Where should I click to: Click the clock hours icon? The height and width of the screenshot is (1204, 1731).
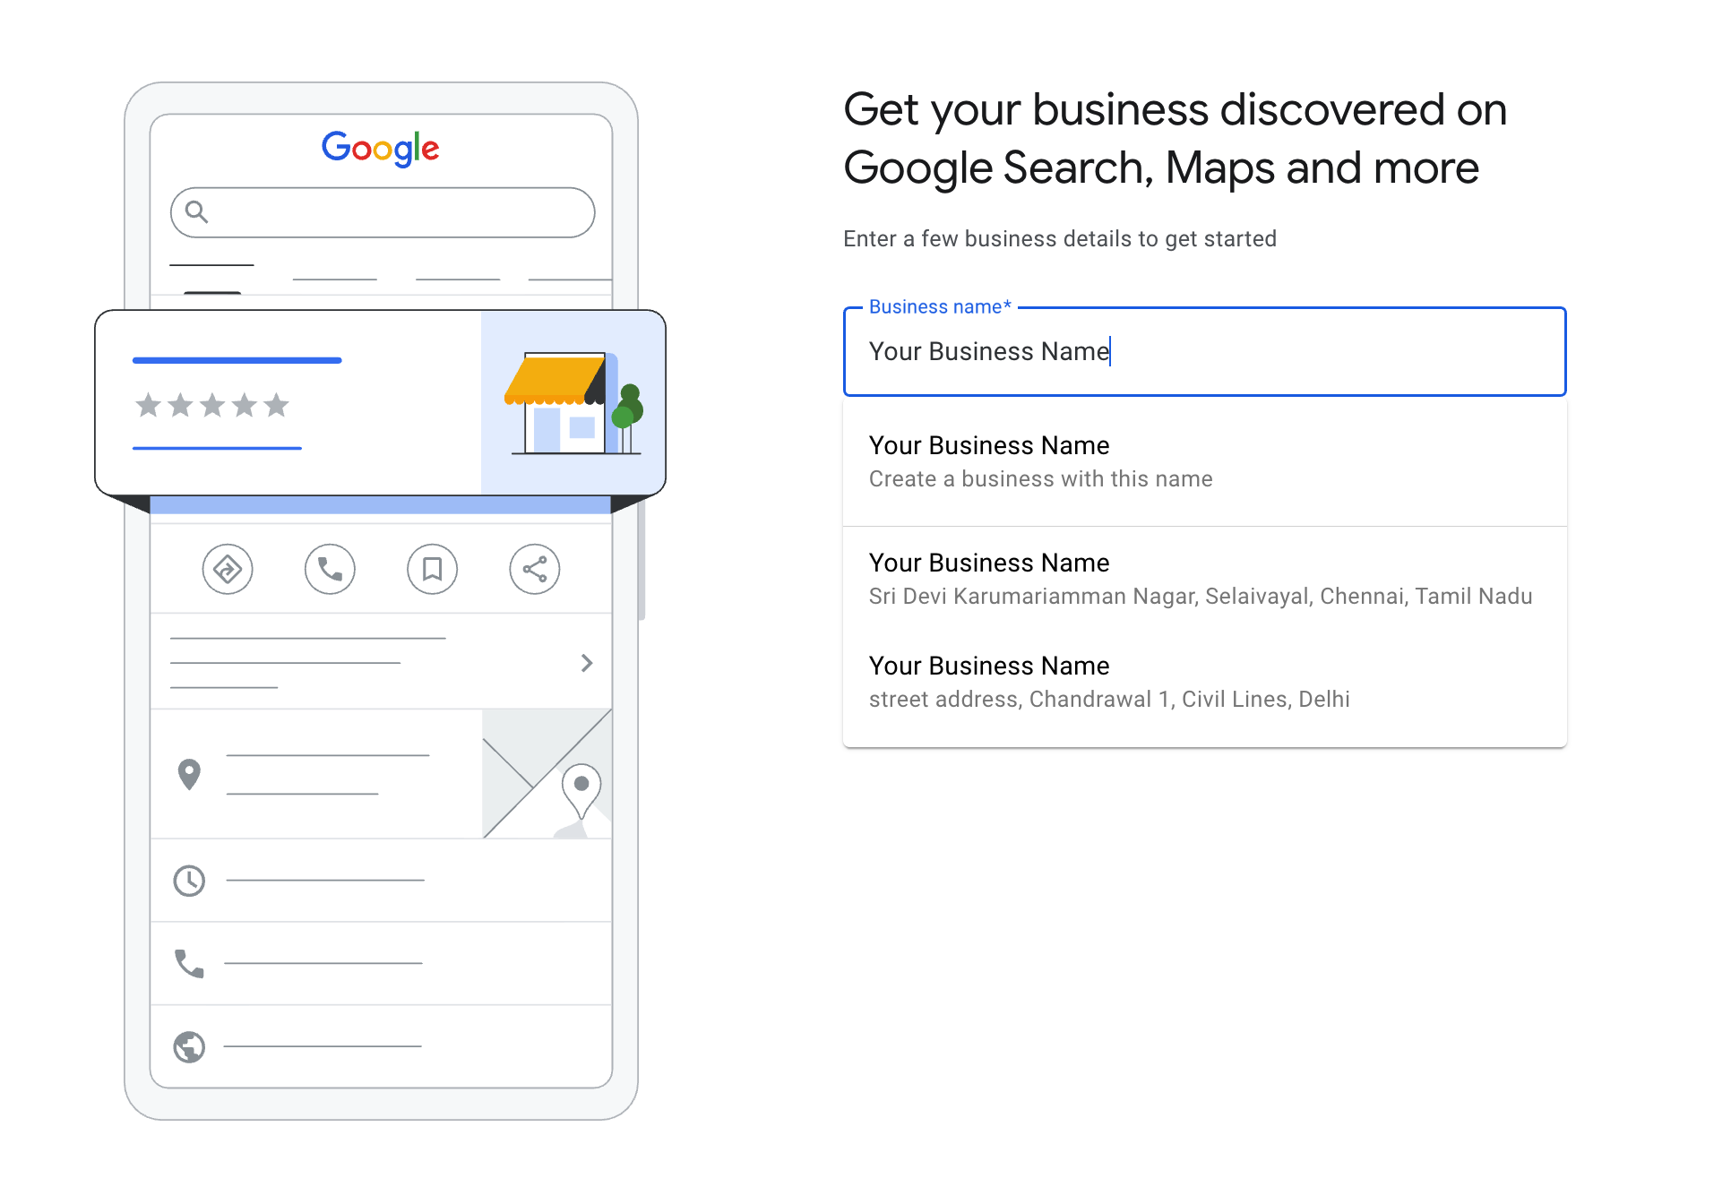(189, 881)
